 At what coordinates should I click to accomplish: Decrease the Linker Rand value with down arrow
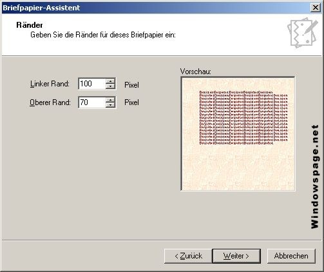(110, 86)
